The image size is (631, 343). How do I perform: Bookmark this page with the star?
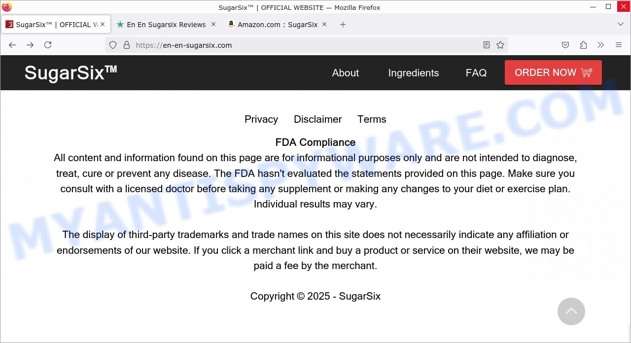500,45
